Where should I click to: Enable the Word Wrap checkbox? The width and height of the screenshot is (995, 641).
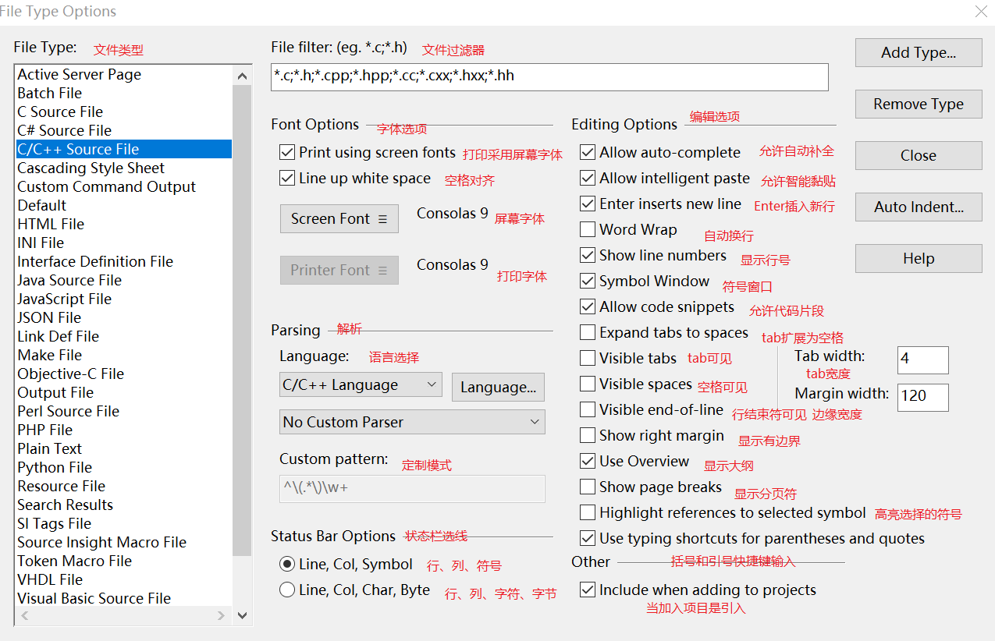coord(588,230)
